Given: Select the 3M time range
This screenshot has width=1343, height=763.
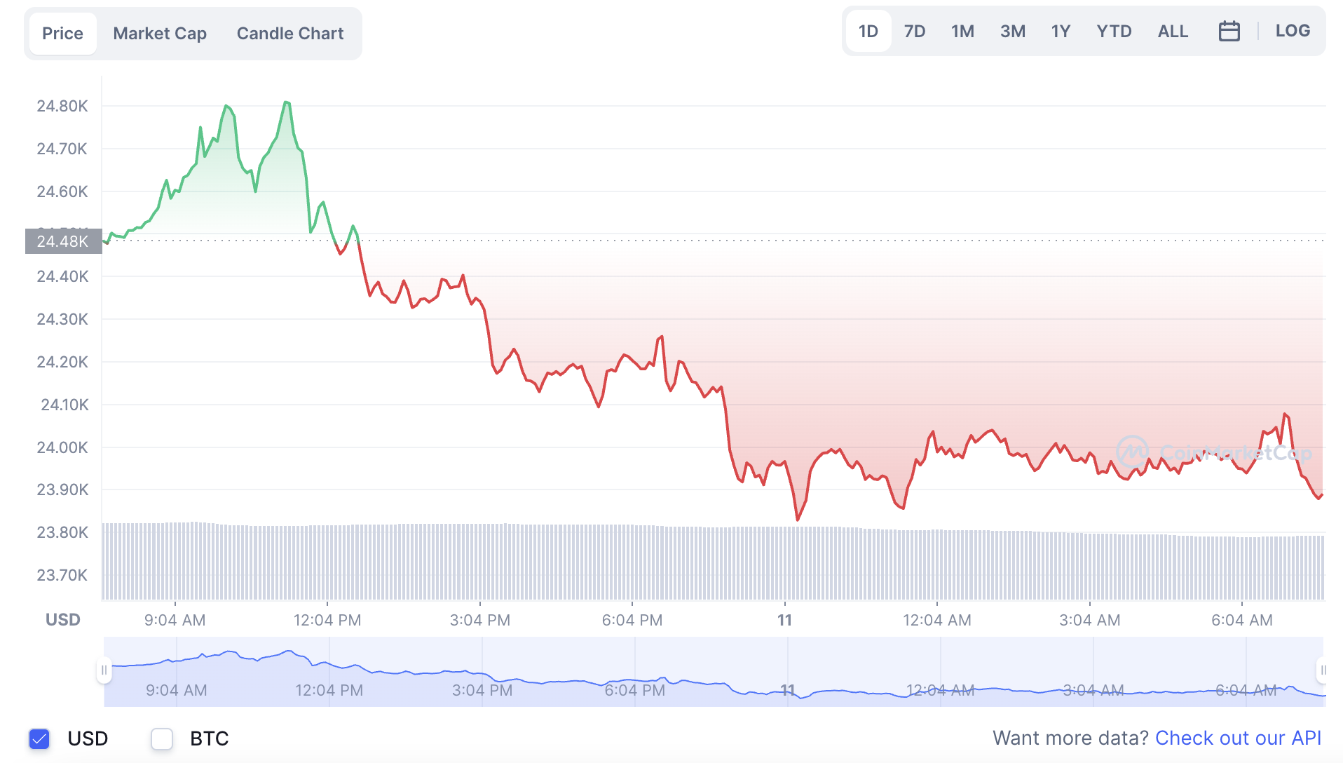Looking at the screenshot, I should tap(1012, 32).
